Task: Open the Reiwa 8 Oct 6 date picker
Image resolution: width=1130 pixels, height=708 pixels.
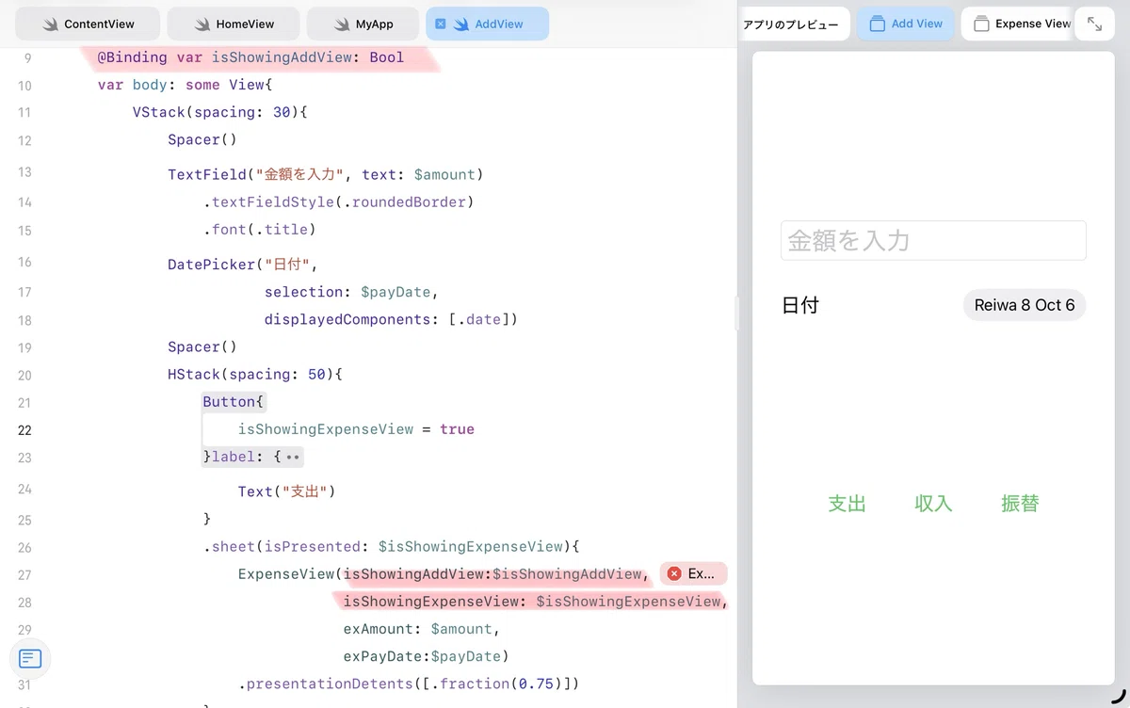Action: point(1025,305)
